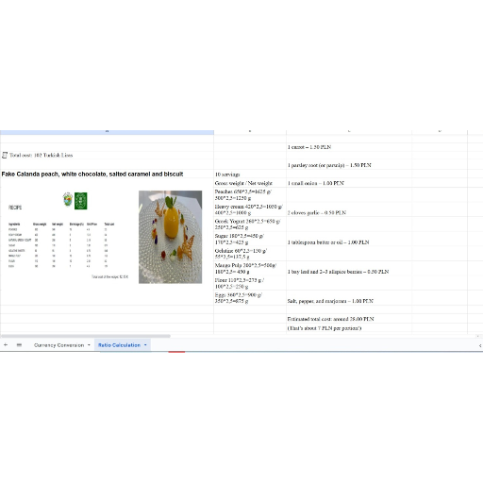Open the all sheets list icon
Screen dimensions: 483x483
click(19, 345)
